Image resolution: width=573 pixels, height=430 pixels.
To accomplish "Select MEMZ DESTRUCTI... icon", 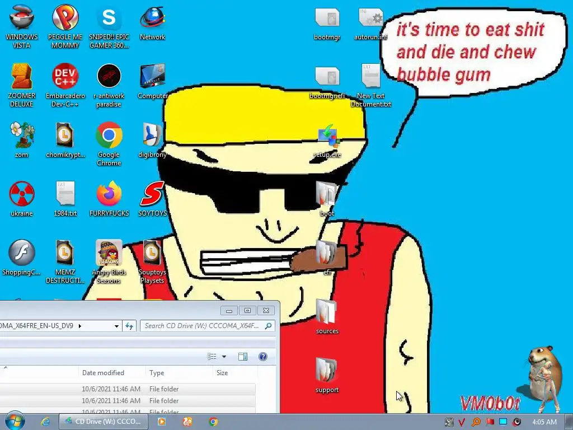I will pyautogui.click(x=65, y=262).
